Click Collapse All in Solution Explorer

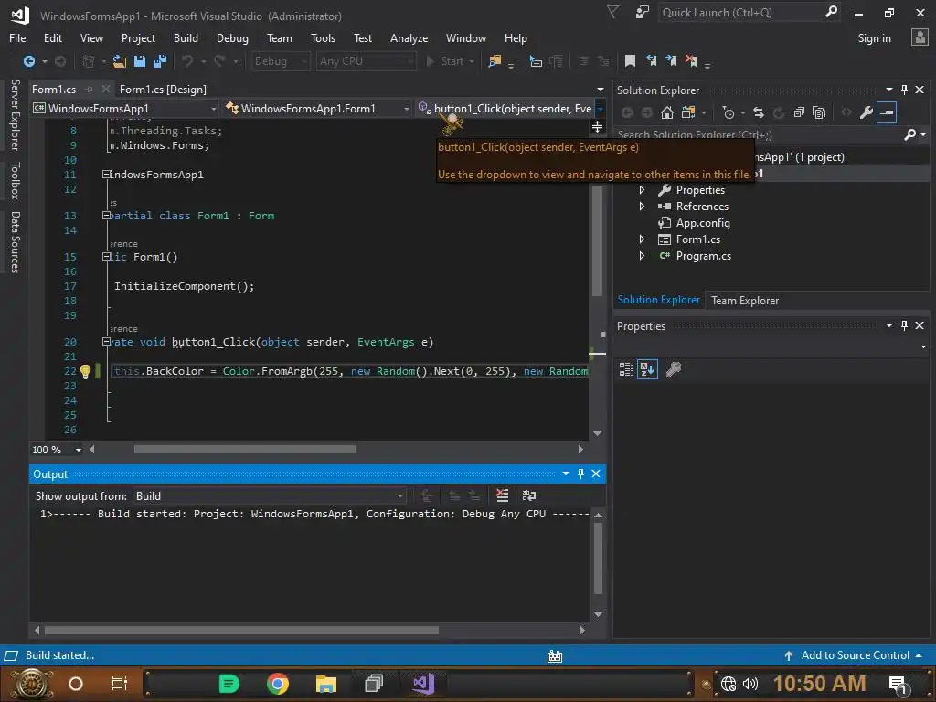coord(799,112)
